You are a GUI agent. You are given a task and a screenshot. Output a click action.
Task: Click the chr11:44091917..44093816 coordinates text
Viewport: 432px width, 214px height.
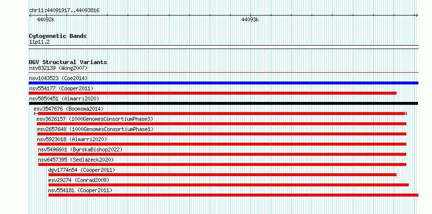pyautogui.click(x=64, y=11)
